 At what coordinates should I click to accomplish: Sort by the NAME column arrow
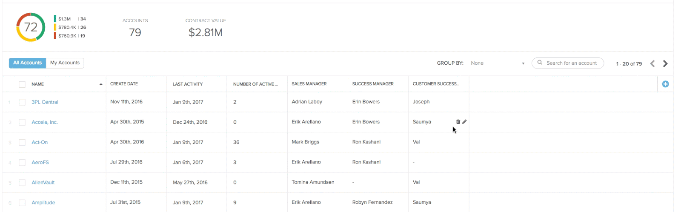tap(101, 84)
